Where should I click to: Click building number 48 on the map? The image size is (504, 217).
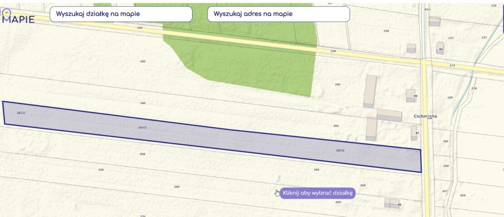click(x=392, y=203)
